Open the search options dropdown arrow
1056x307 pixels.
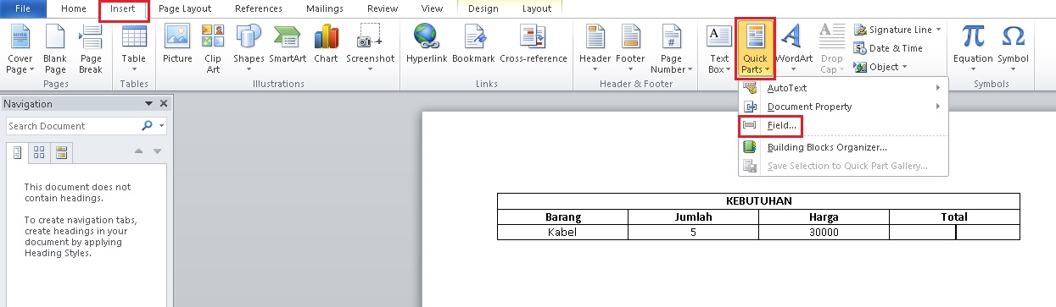click(161, 126)
